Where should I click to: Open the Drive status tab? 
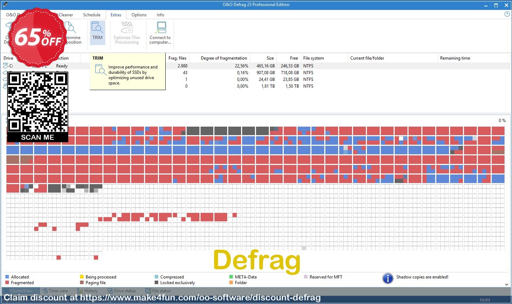[122, 291]
